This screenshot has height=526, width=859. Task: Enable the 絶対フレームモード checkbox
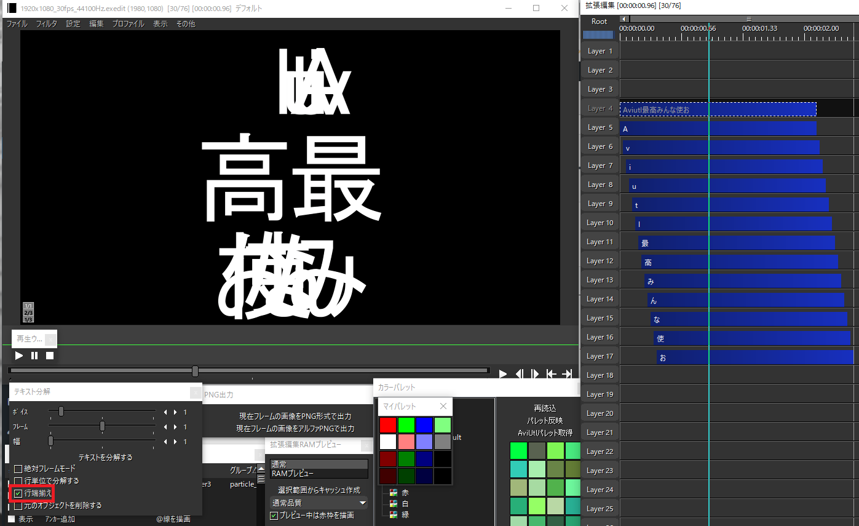point(19,469)
